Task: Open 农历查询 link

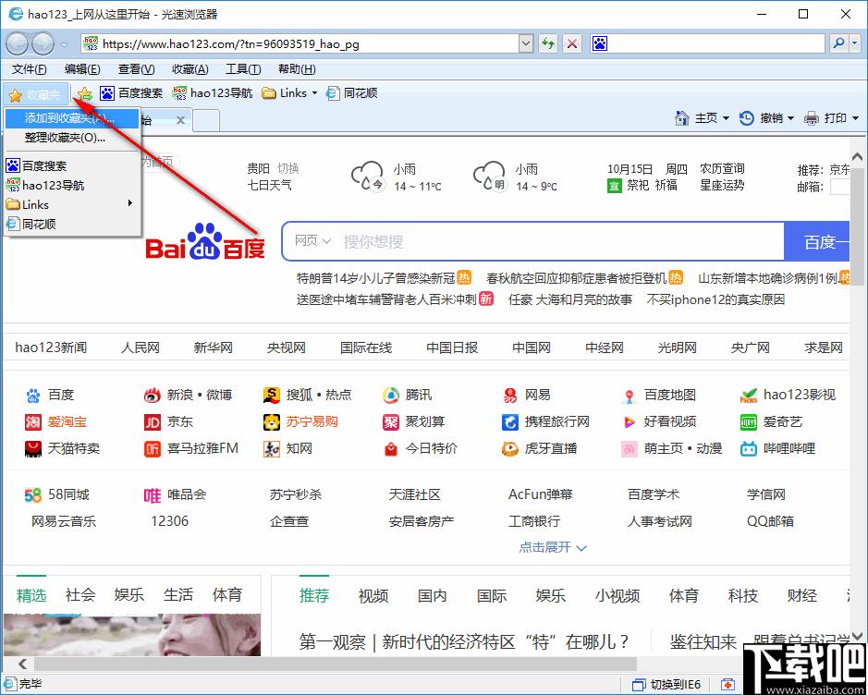Action: (x=722, y=168)
